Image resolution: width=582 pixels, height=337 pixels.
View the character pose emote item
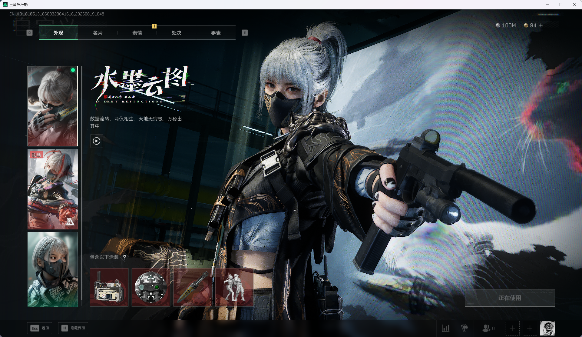tap(234, 287)
